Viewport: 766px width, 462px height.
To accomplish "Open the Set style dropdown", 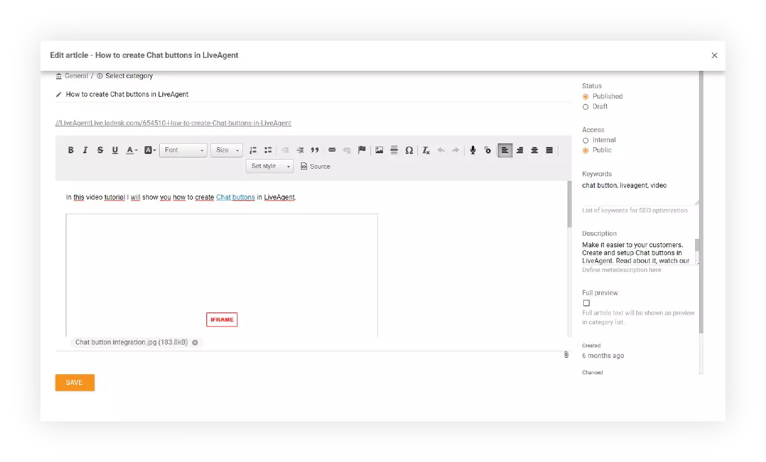I will click(269, 166).
